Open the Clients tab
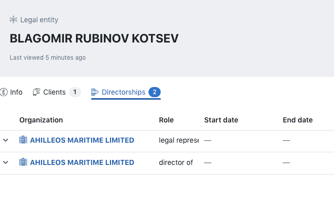 click(54, 92)
